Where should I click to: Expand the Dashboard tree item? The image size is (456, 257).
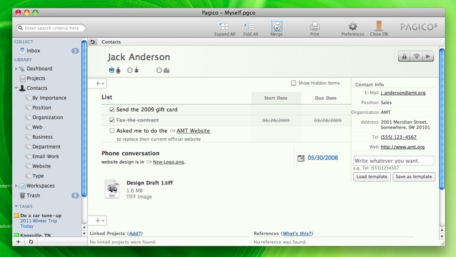point(16,69)
